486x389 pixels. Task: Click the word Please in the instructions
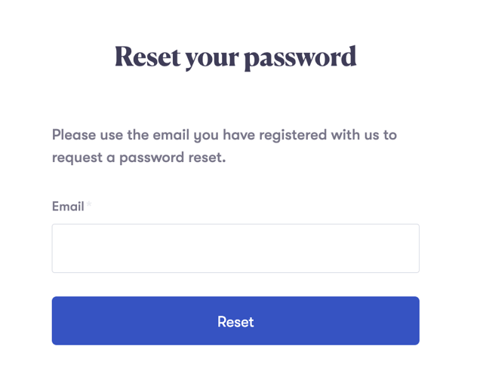pyautogui.click(x=74, y=135)
